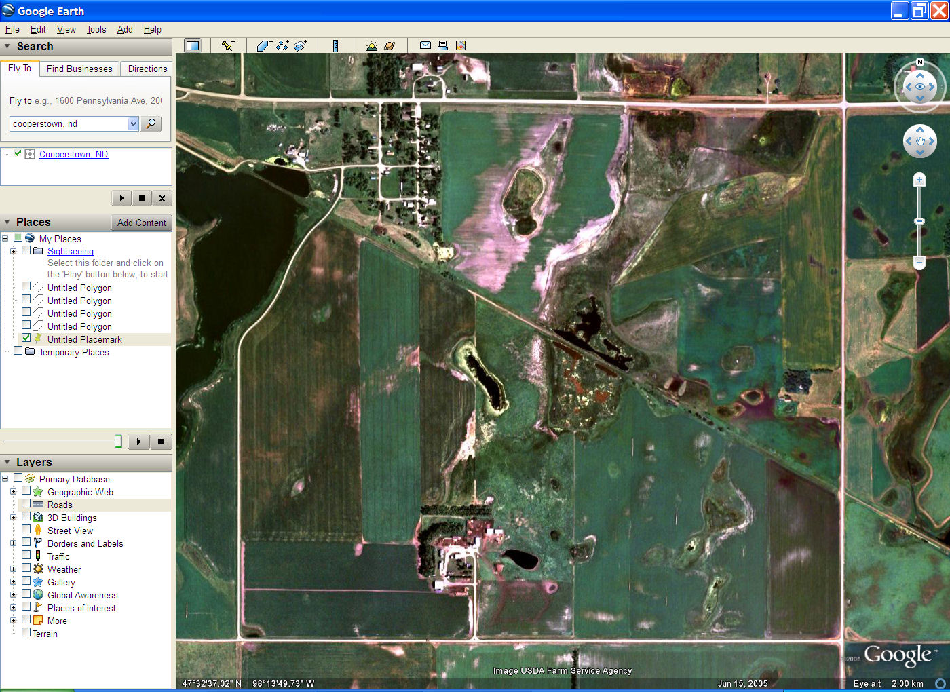Expand the Sightseeing folder
950x692 pixels.
click(x=13, y=251)
